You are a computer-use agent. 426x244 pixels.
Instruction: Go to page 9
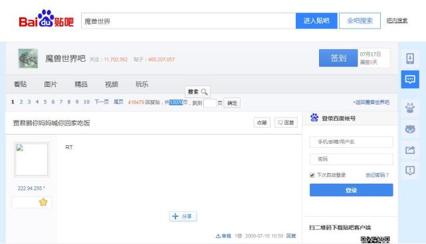click(77, 102)
